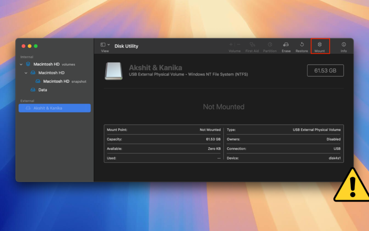Click the Type USB External Physical Volume value

(x=317, y=130)
